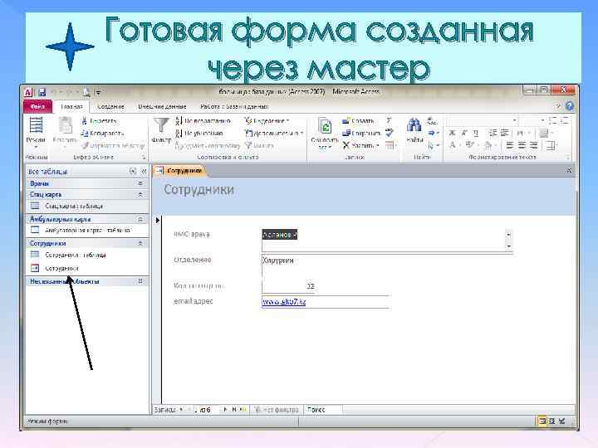Viewport: 598px width, 448px height.
Task: Collapse the Амбулаторная карта group
Action: pos(140,219)
